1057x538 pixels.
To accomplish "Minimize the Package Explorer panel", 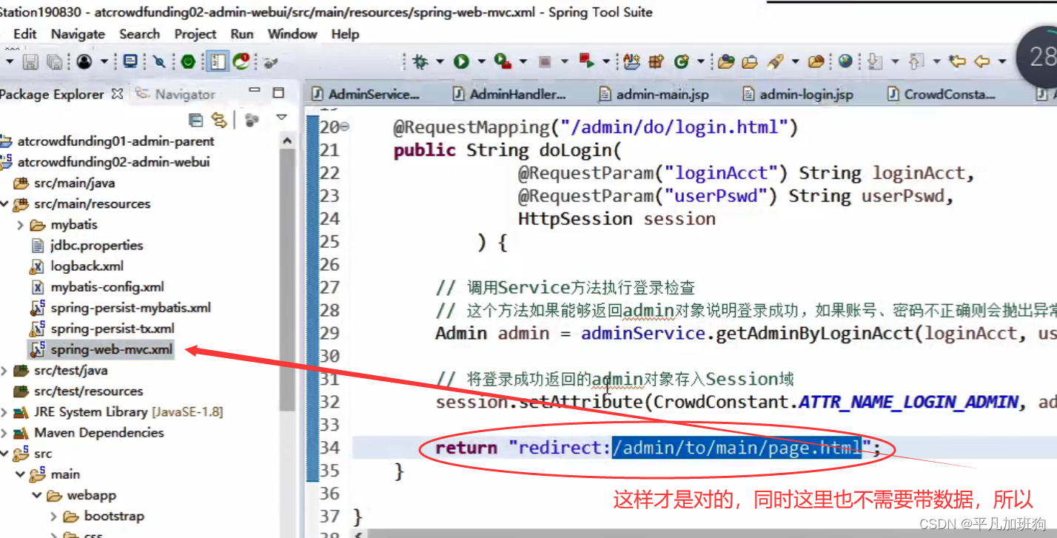I will pyautogui.click(x=255, y=91).
